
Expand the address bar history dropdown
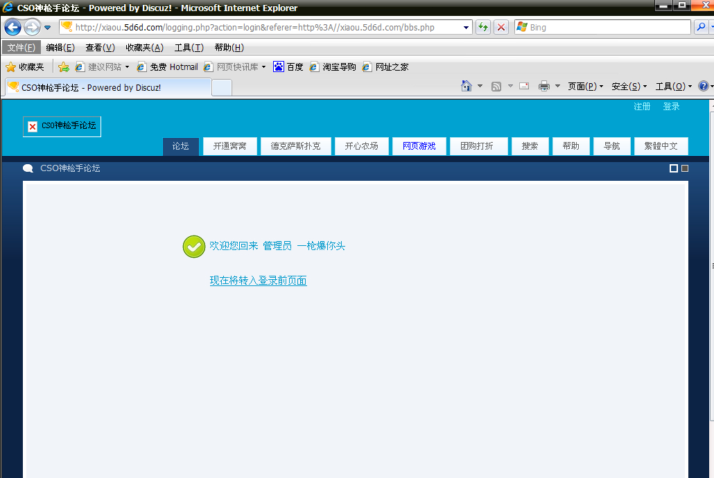[467, 27]
